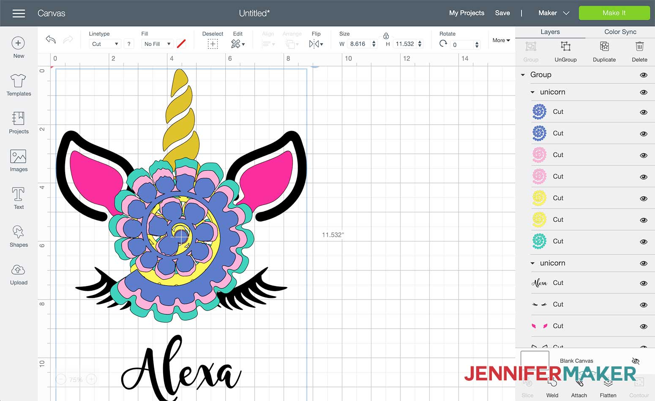Open the Projects sidebar icon
Viewport: 655px width, 401px height.
[18, 118]
